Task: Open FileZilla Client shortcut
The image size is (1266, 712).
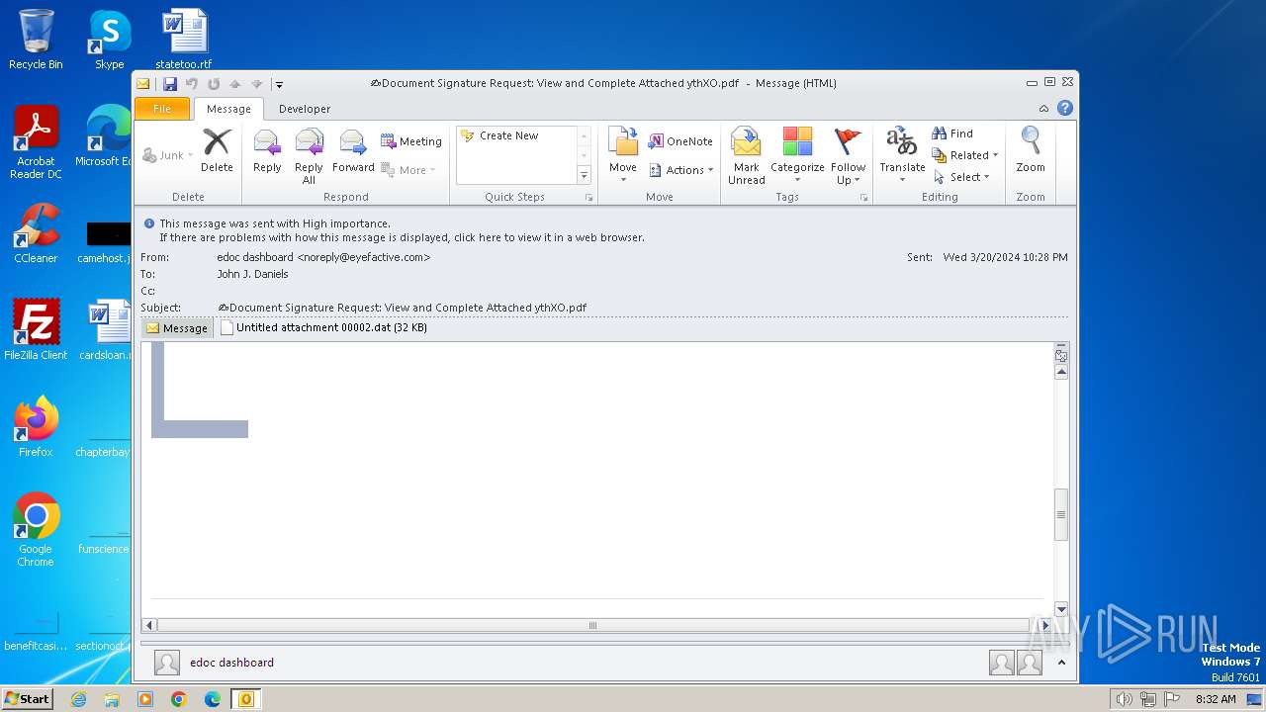Action: [36, 329]
